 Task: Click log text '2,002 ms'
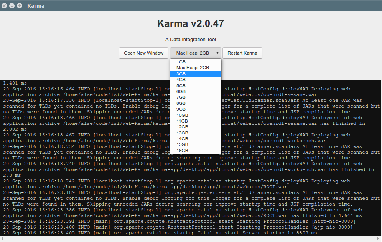[x=15, y=129]
